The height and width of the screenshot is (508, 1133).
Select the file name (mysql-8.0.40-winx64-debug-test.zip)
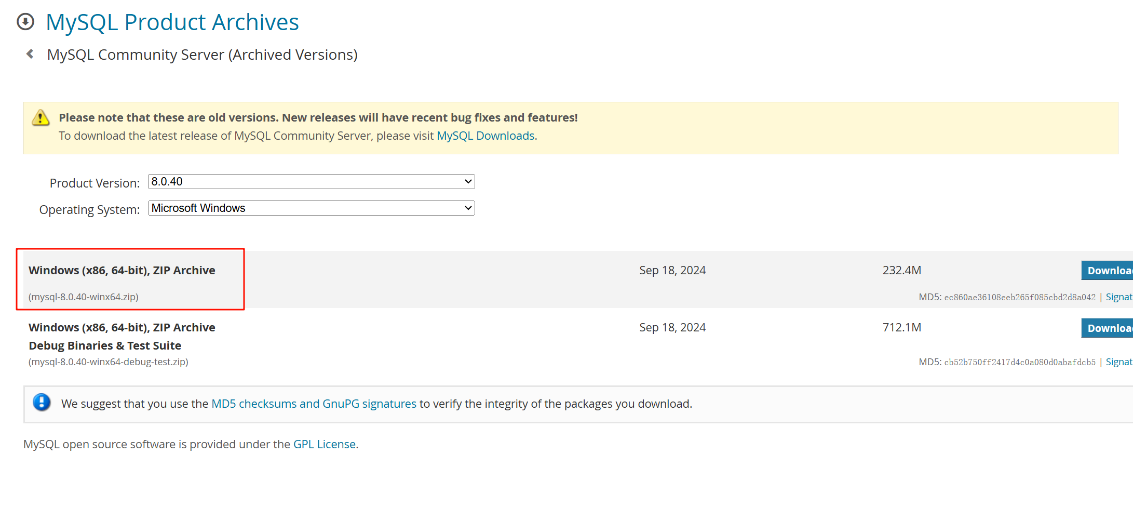click(109, 362)
